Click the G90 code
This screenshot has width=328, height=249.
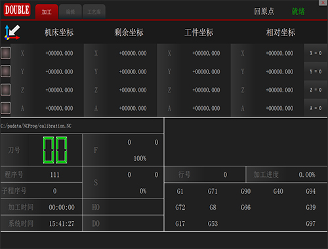pos(245,191)
